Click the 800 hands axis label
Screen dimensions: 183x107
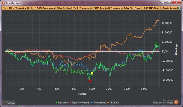tap(74, 89)
